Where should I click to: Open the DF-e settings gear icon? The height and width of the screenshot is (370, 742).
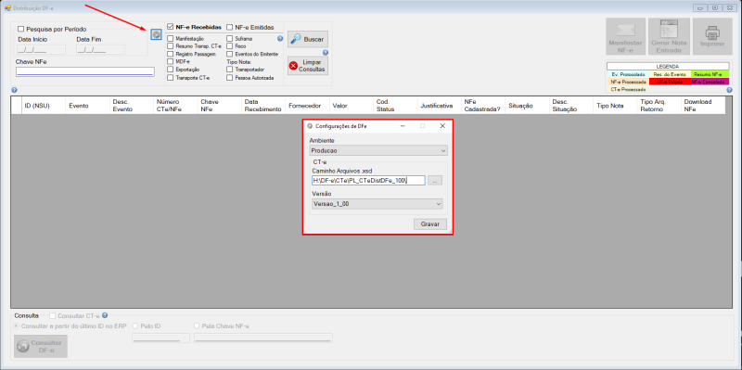(x=156, y=34)
